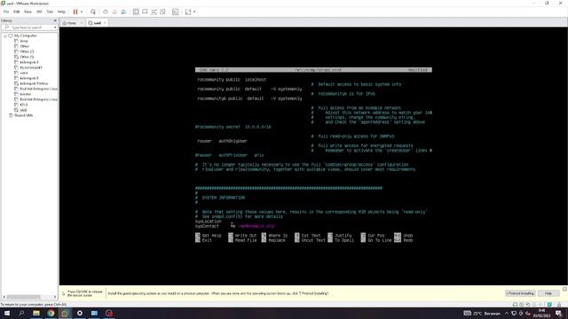Collapse the My Computer tree node

click(x=5, y=35)
